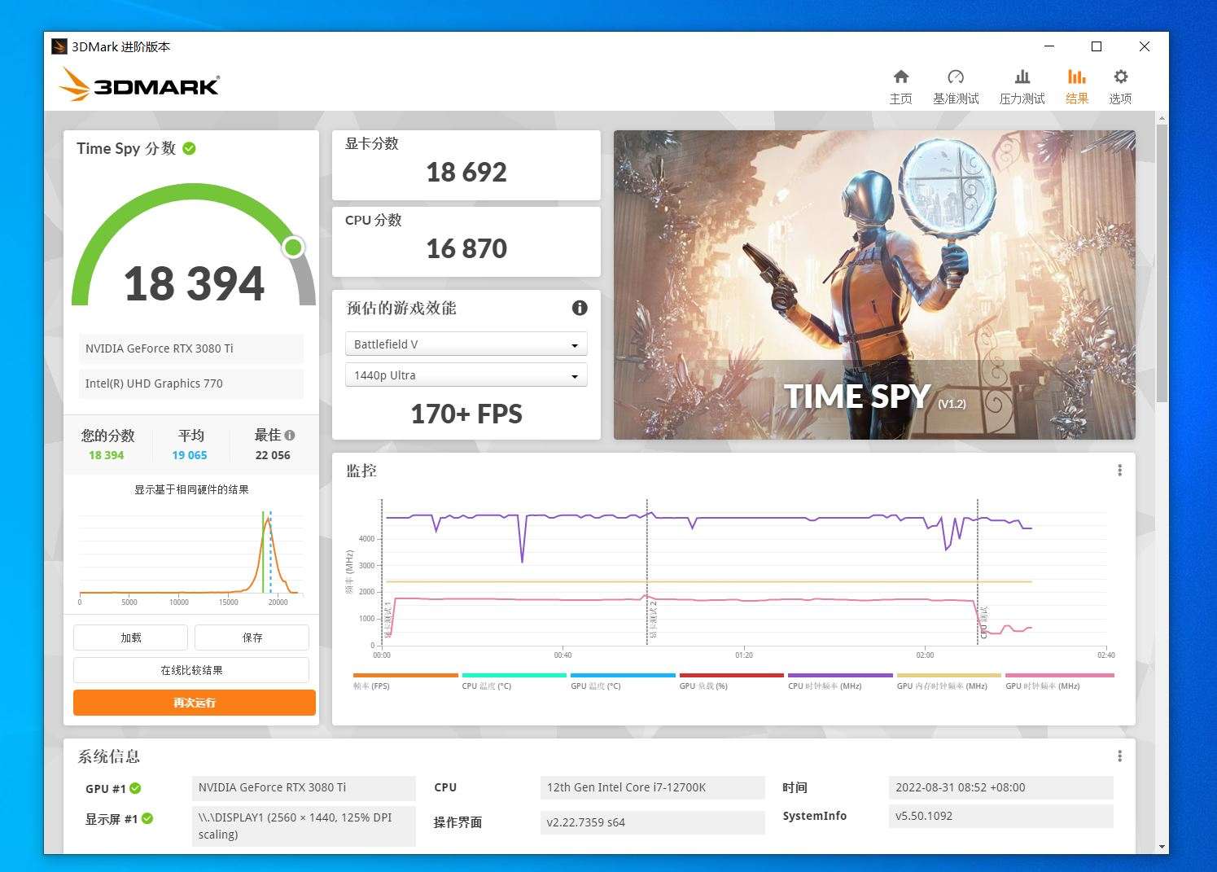Click the 3DMark logo in the header

pyautogui.click(x=139, y=84)
